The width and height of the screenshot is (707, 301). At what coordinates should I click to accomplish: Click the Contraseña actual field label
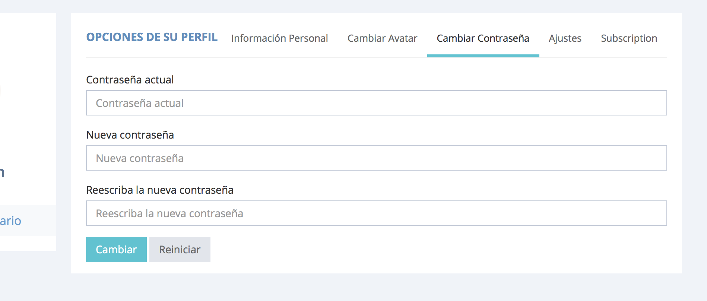130,80
